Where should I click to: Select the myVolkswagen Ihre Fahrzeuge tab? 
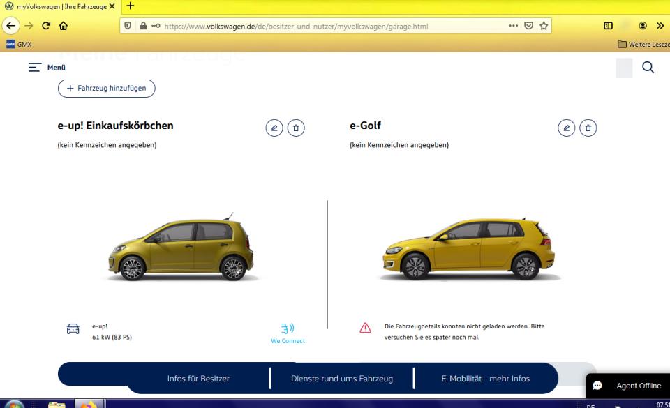coord(60,6)
